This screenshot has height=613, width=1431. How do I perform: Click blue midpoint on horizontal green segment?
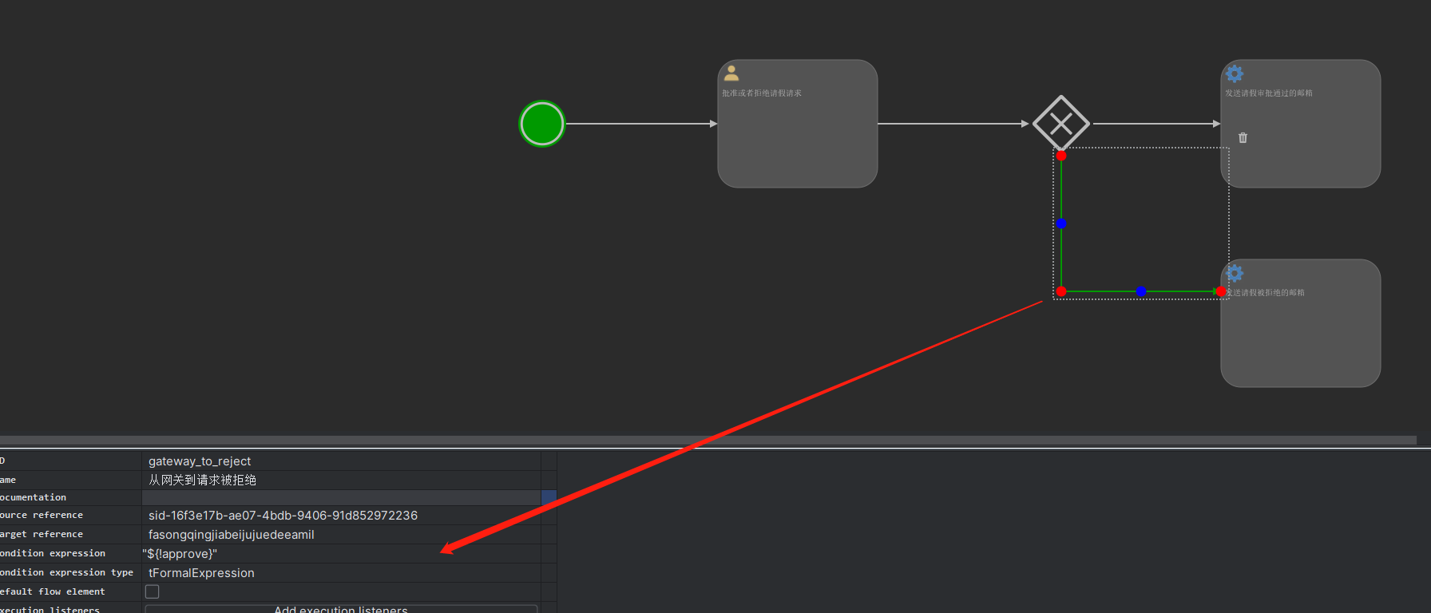[x=1141, y=291]
